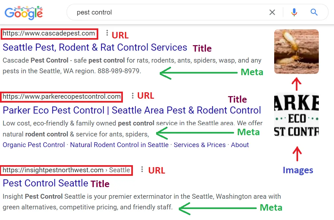The width and height of the screenshot is (334, 220).
Task: Open the "Pest Control Seattle" result
Action: point(45,183)
